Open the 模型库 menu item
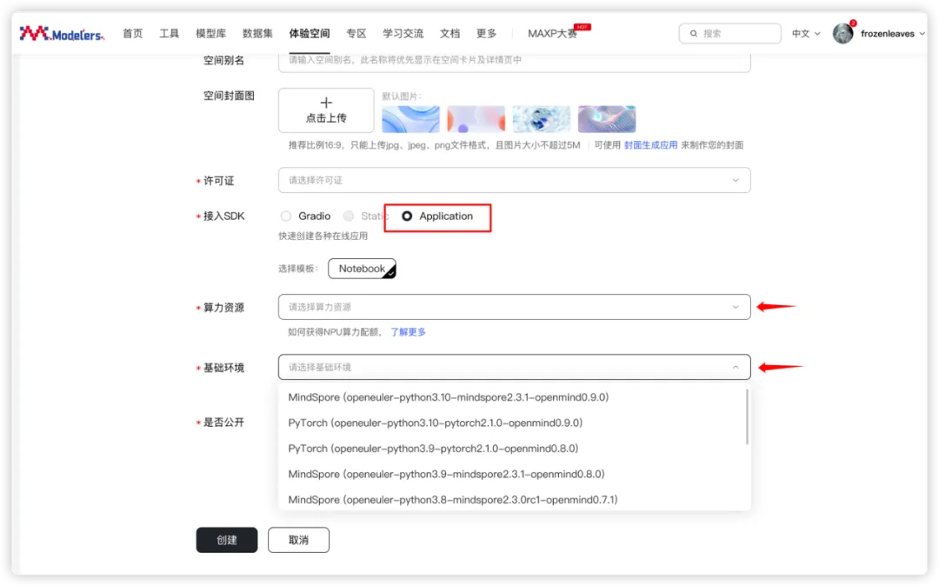 210,34
